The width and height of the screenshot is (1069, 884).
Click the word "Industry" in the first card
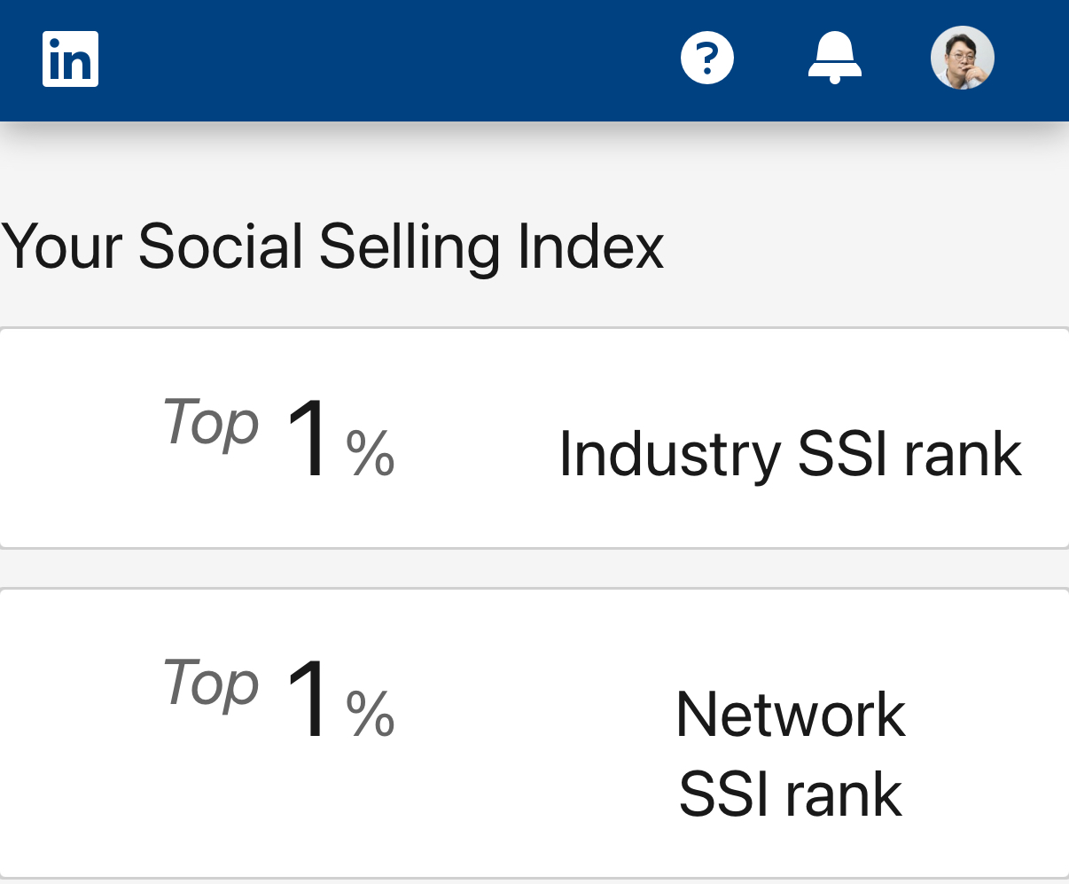(670, 454)
